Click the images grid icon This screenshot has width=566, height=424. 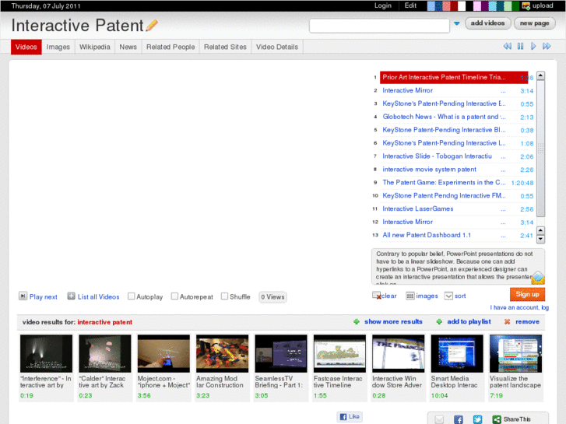410,296
